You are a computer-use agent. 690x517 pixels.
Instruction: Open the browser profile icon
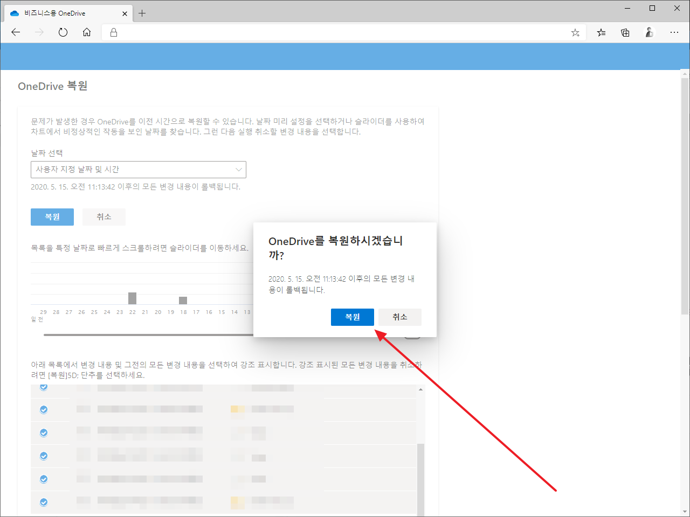pyautogui.click(x=650, y=32)
